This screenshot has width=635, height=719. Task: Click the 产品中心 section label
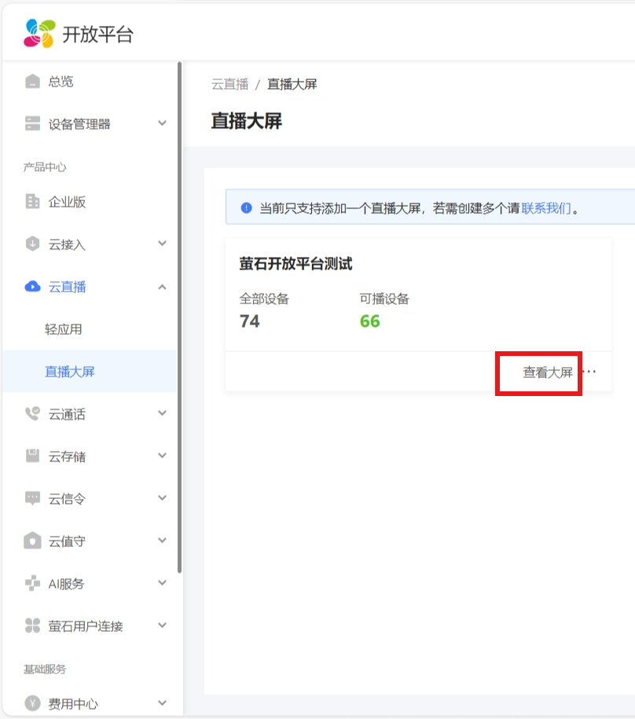45,167
